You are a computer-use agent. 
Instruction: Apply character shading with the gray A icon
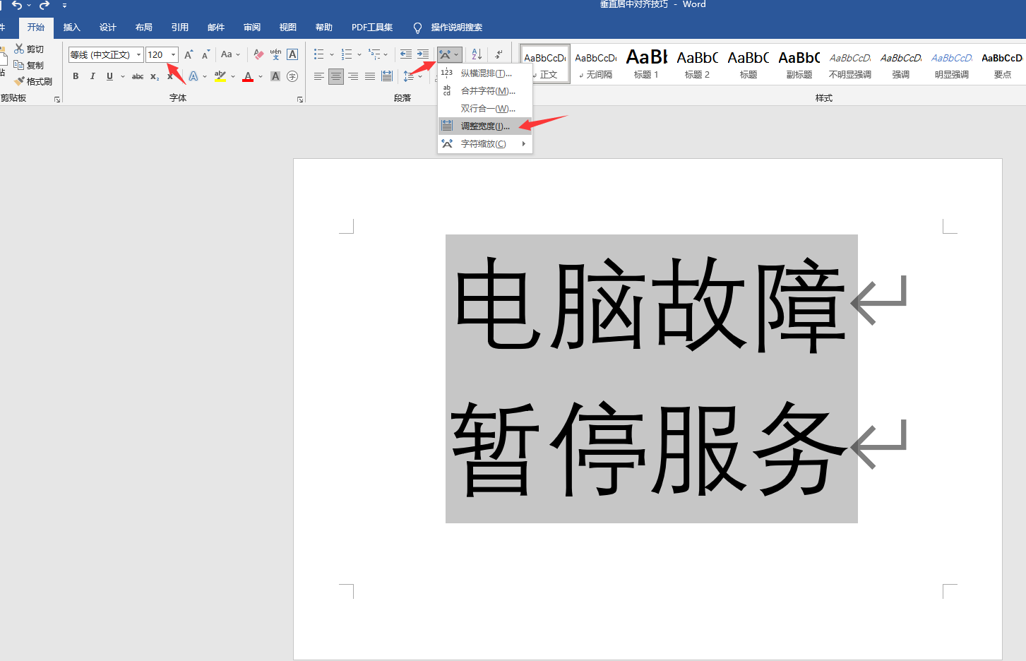click(x=275, y=76)
